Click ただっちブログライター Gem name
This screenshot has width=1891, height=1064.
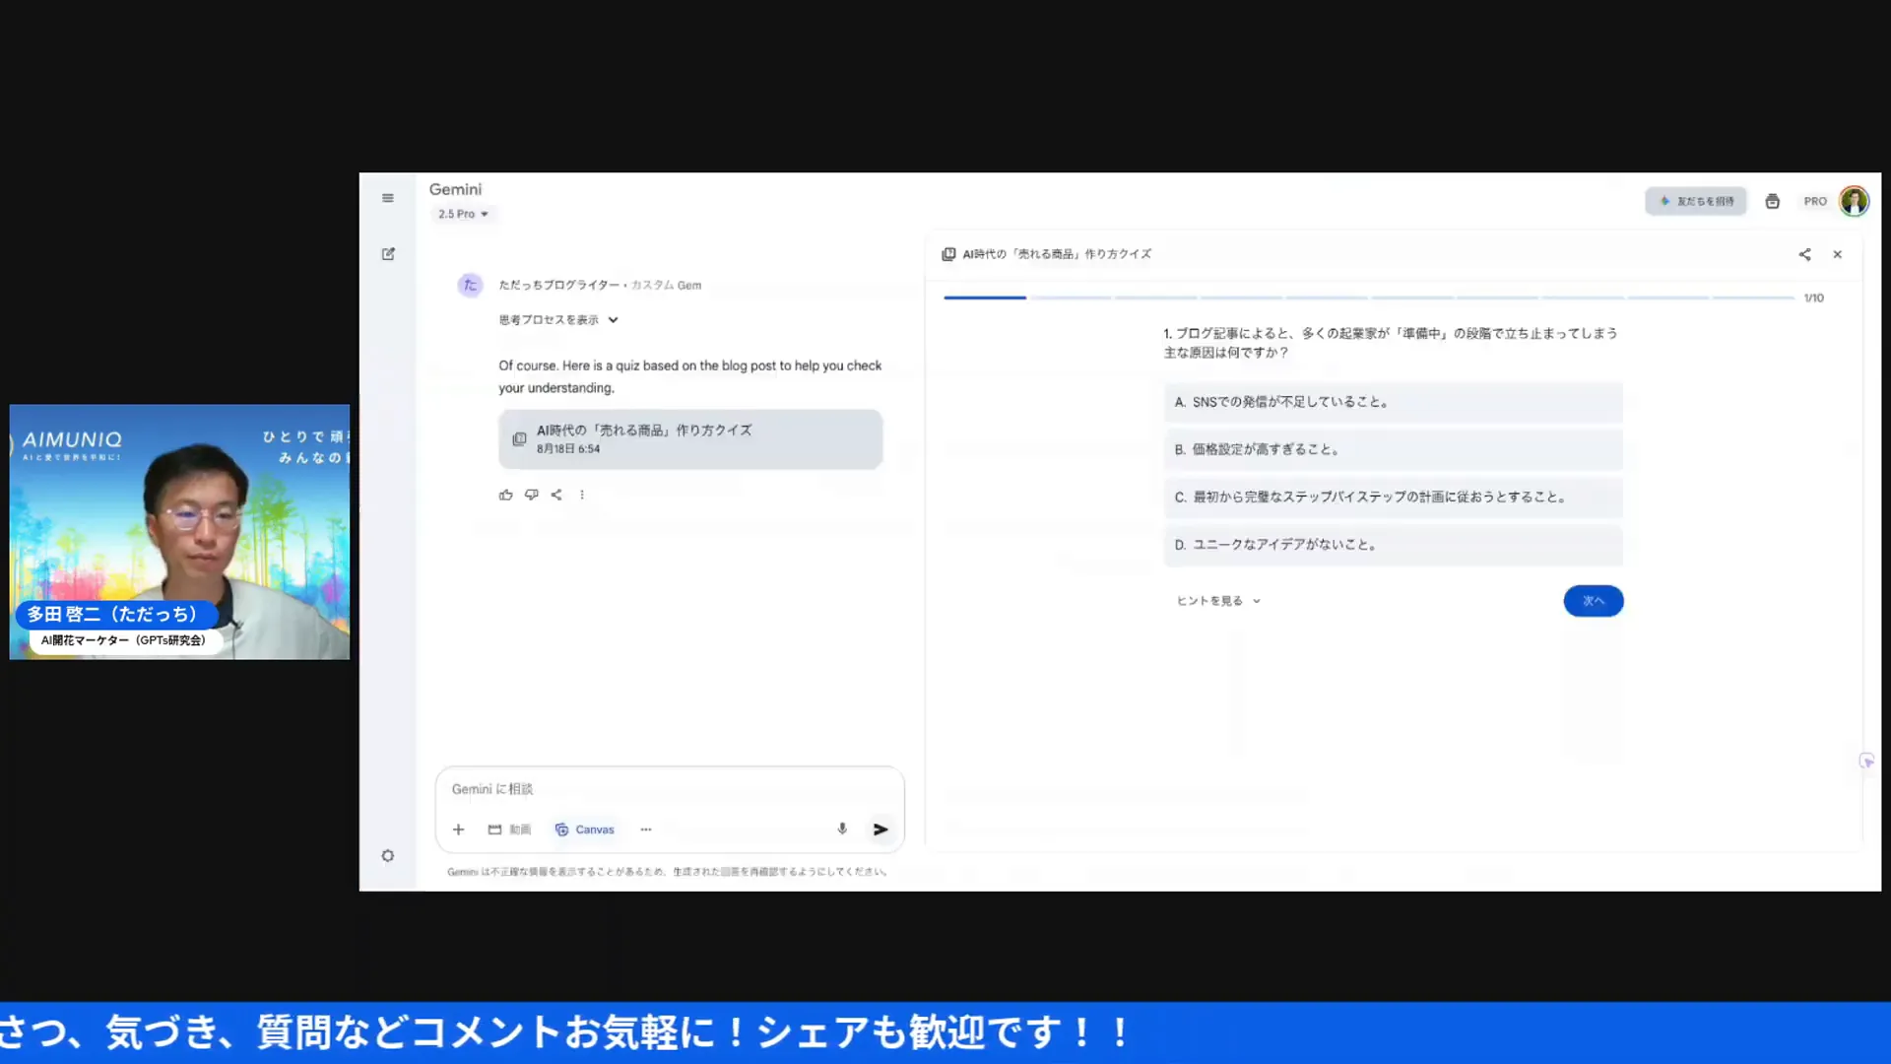pyautogui.click(x=558, y=285)
